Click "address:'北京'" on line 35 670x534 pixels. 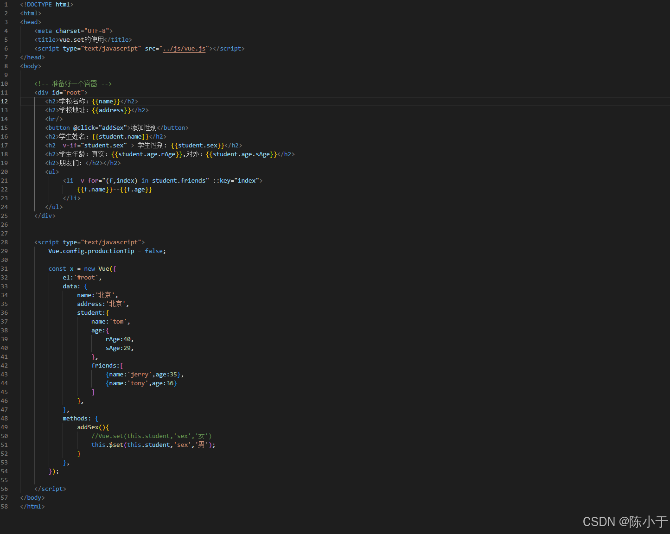click(x=102, y=304)
